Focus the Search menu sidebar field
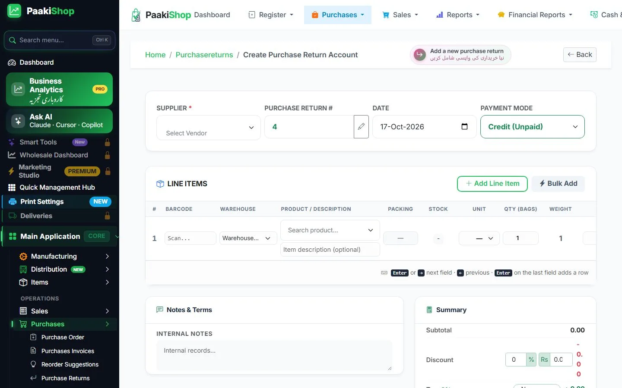 coord(60,40)
